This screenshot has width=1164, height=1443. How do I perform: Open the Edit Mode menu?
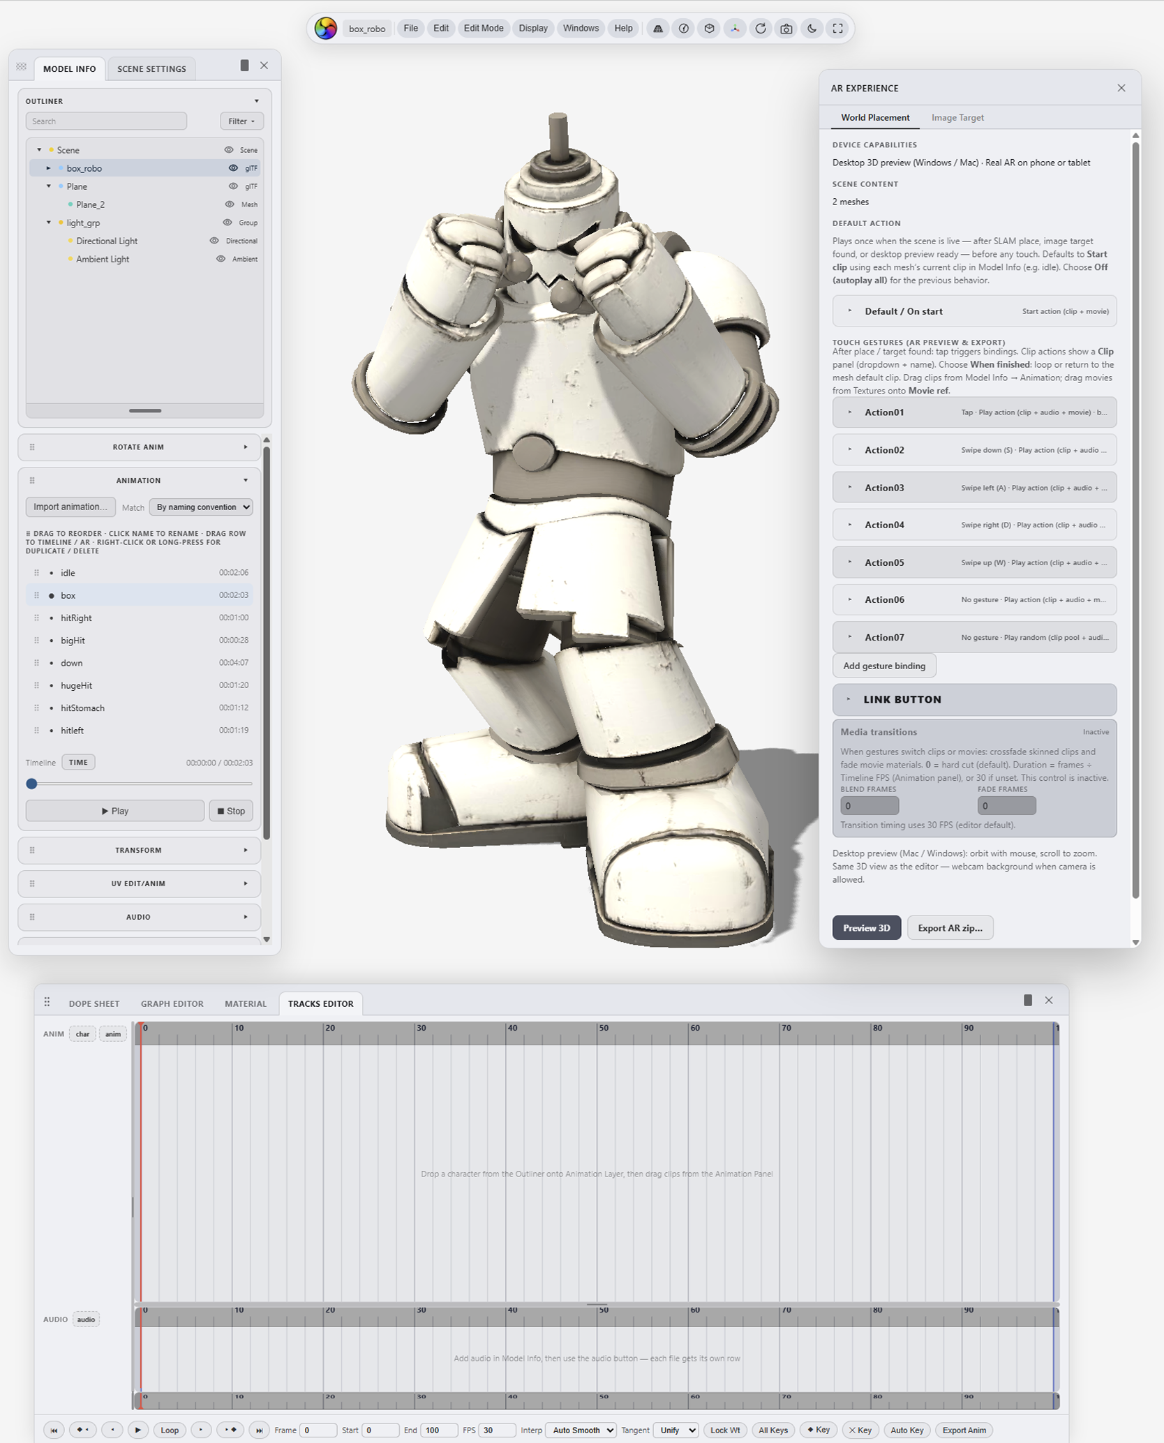(483, 29)
